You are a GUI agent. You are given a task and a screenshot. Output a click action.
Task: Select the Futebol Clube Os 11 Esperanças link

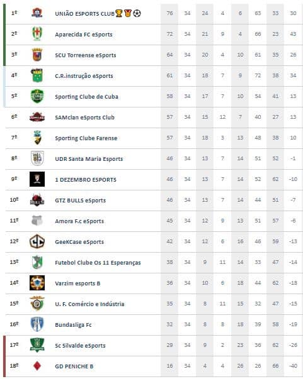[x=98, y=263]
